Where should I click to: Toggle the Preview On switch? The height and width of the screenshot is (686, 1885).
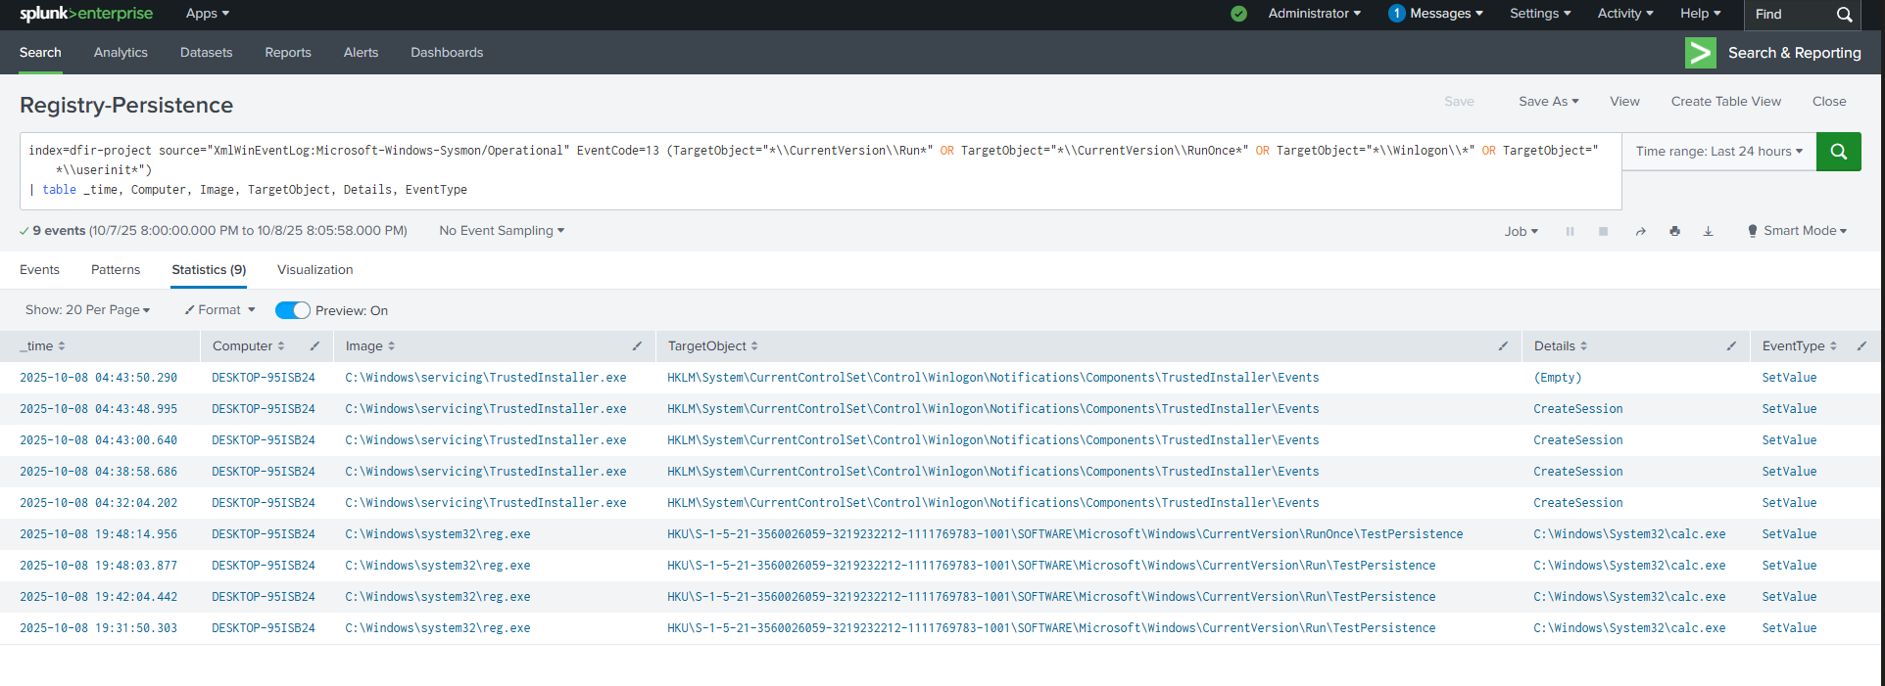point(293,310)
